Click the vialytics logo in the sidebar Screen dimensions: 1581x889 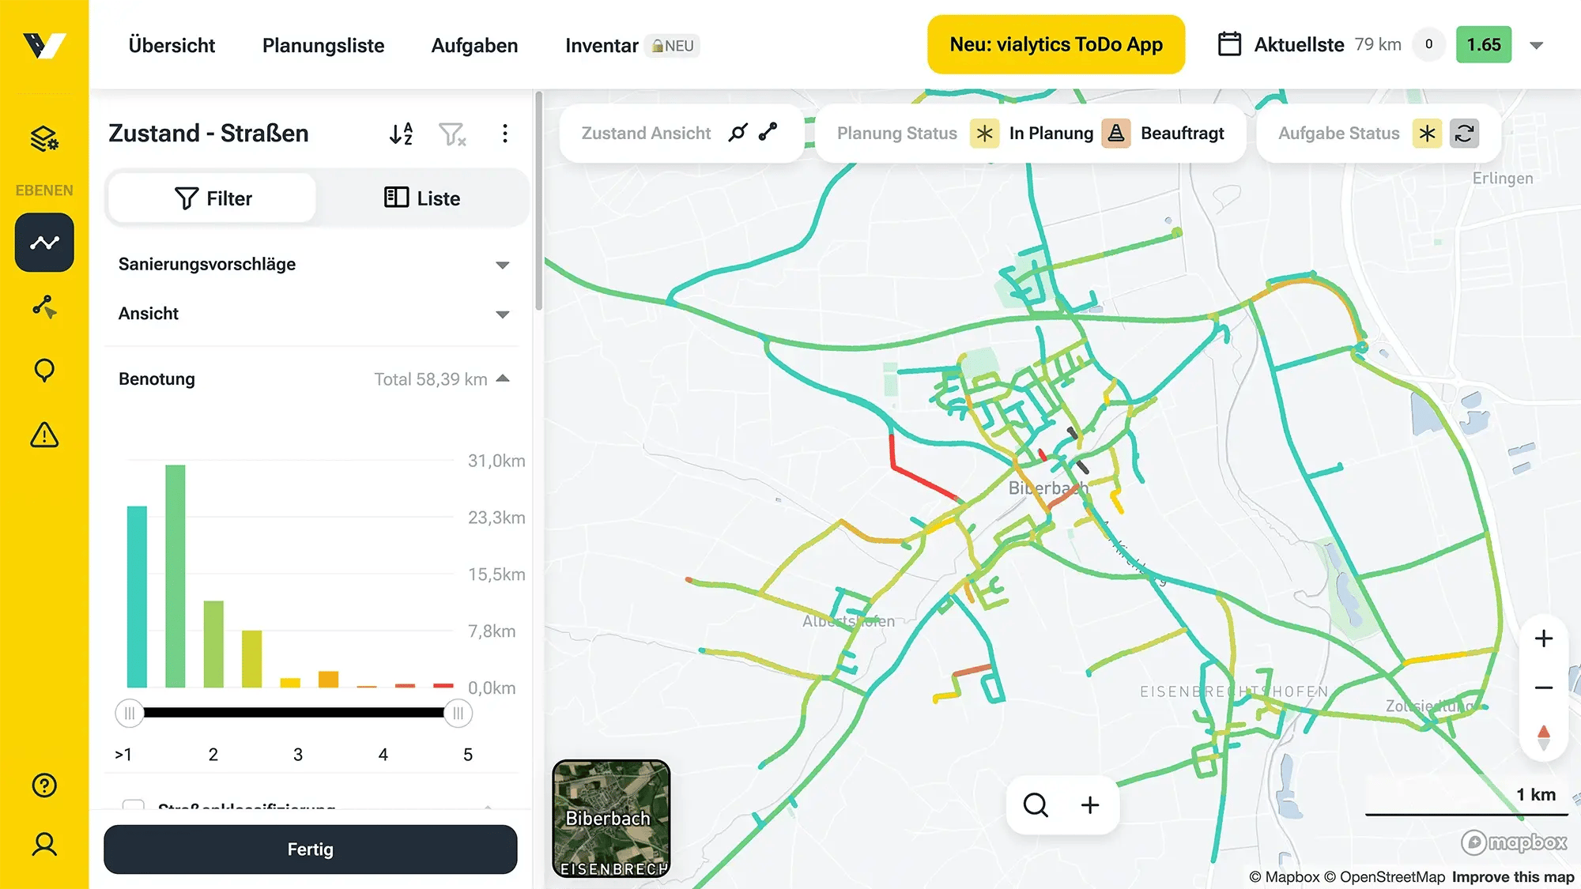[x=44, y=45]
